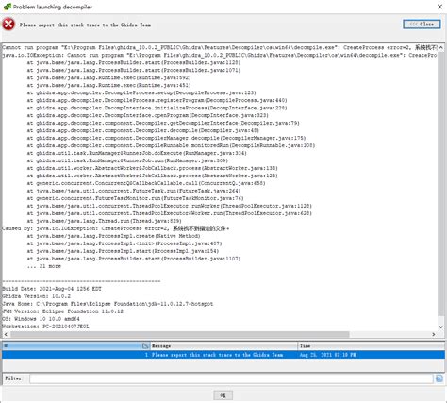The height and width of the screenshot is (403, 447).
Task: Click the 'FutureTask.run' trace line
Action: coord(134,191)
